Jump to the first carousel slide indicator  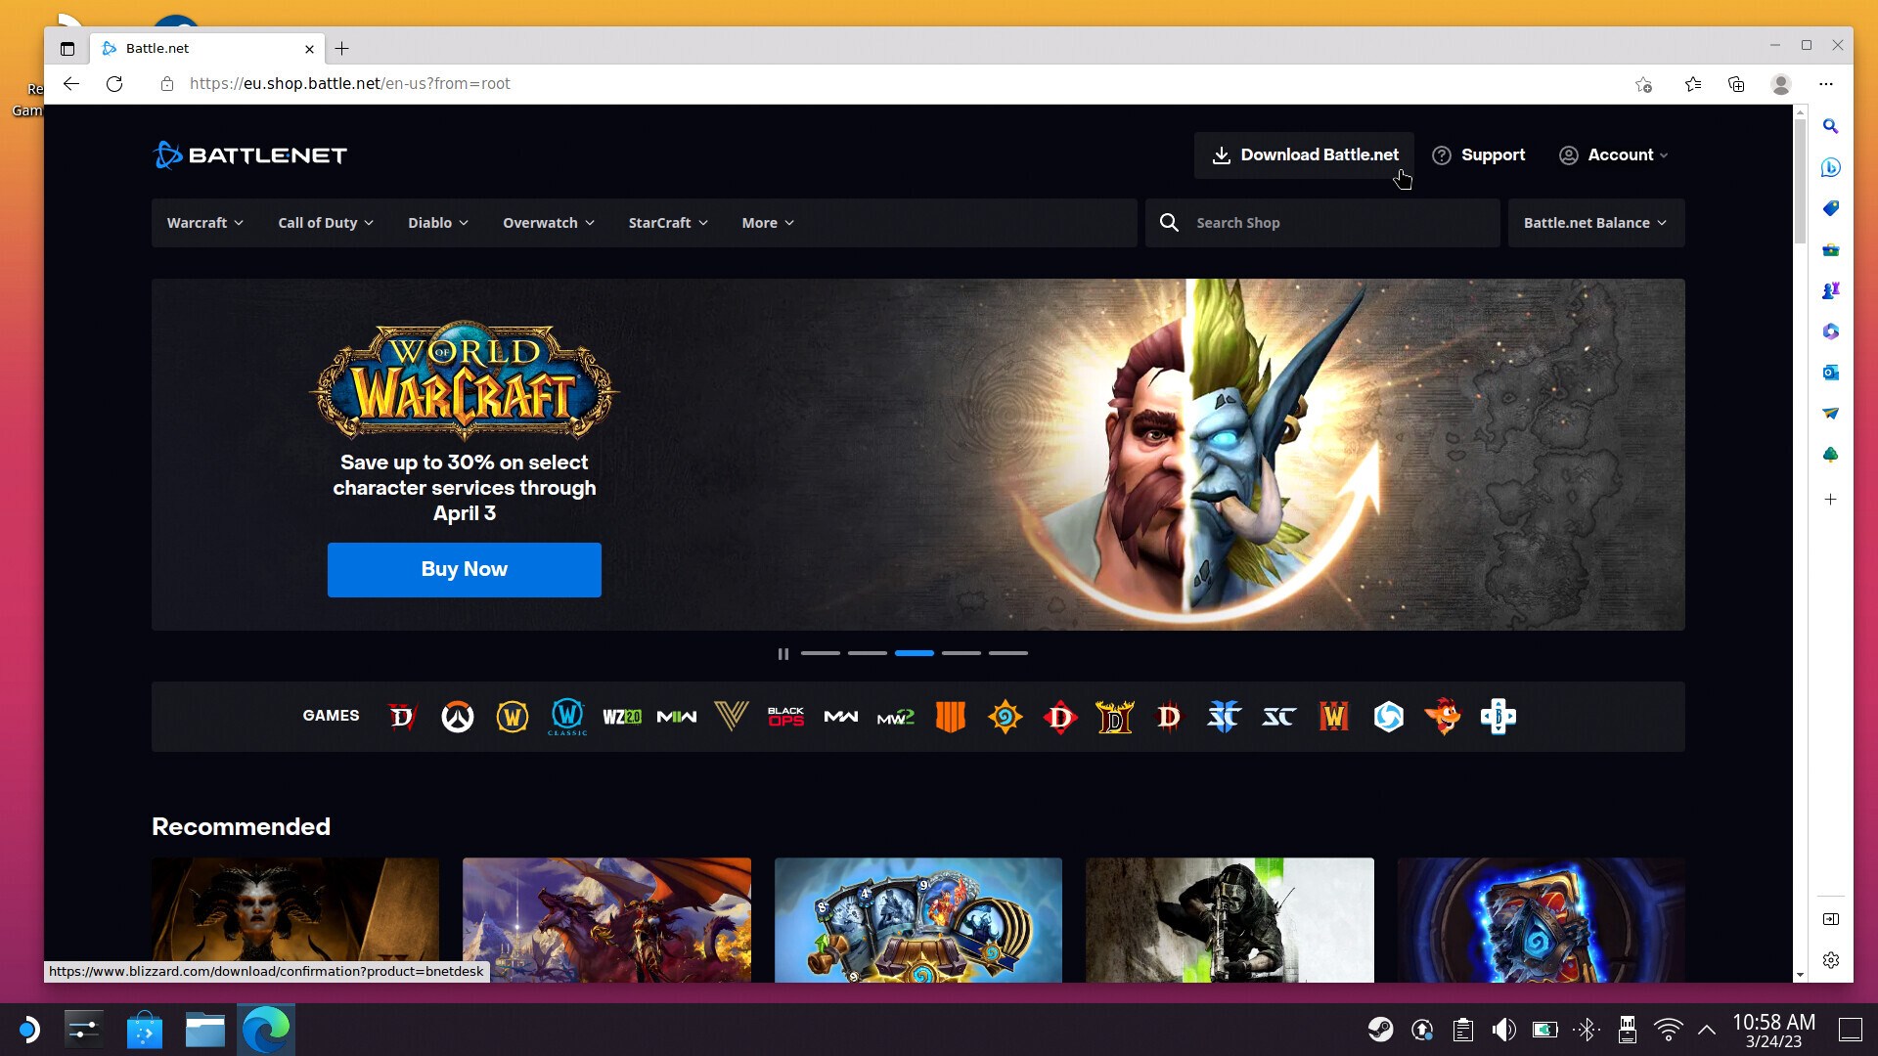(x=821, y=653)
